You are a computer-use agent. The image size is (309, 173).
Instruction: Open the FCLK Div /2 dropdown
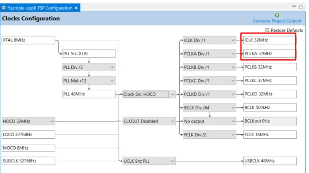(210, 134)
